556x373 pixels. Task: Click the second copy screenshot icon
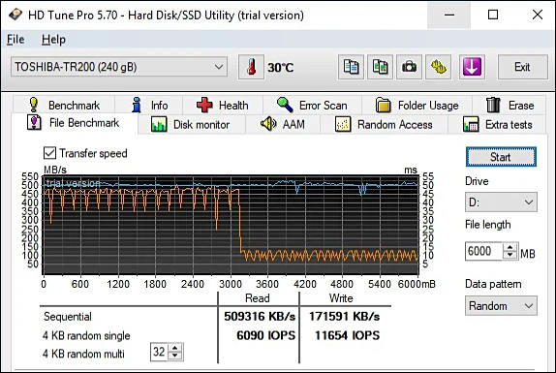(380, 67)
